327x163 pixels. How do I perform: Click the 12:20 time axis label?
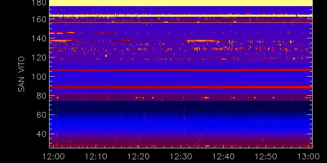point(139,156)
